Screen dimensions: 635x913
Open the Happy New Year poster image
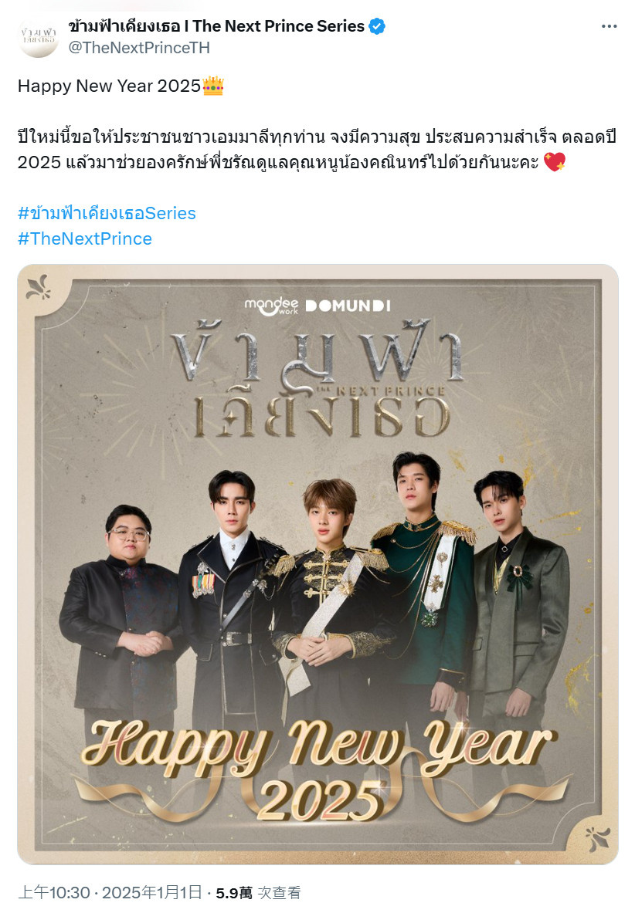tap(317, 564)
